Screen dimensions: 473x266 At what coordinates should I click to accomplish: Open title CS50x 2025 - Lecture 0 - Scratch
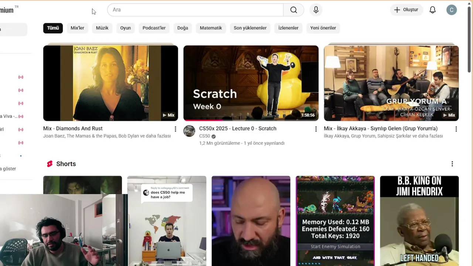click(x=238, y=129)
